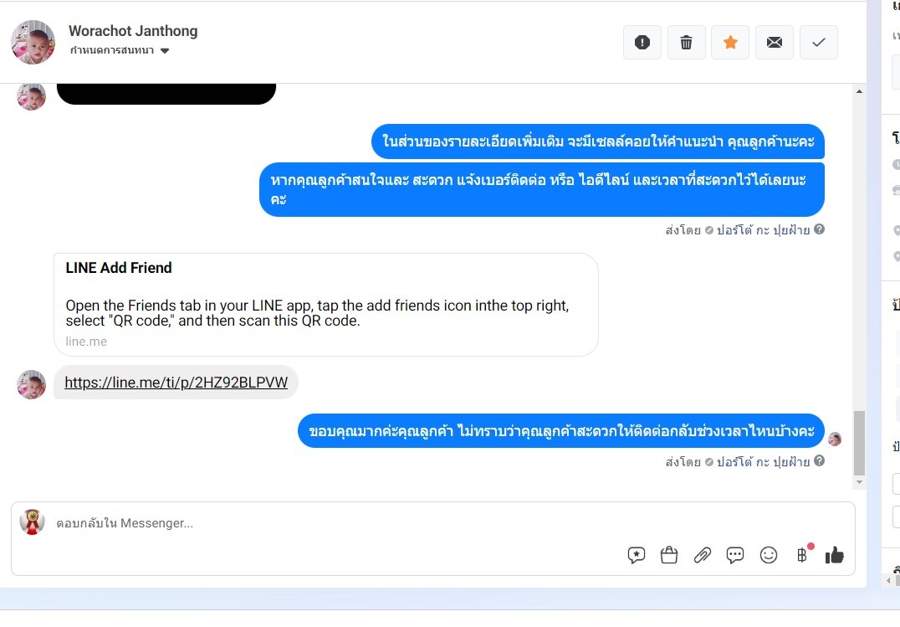Mark conversation done with the checkmark
900x627 pixels.
point(819,42)
